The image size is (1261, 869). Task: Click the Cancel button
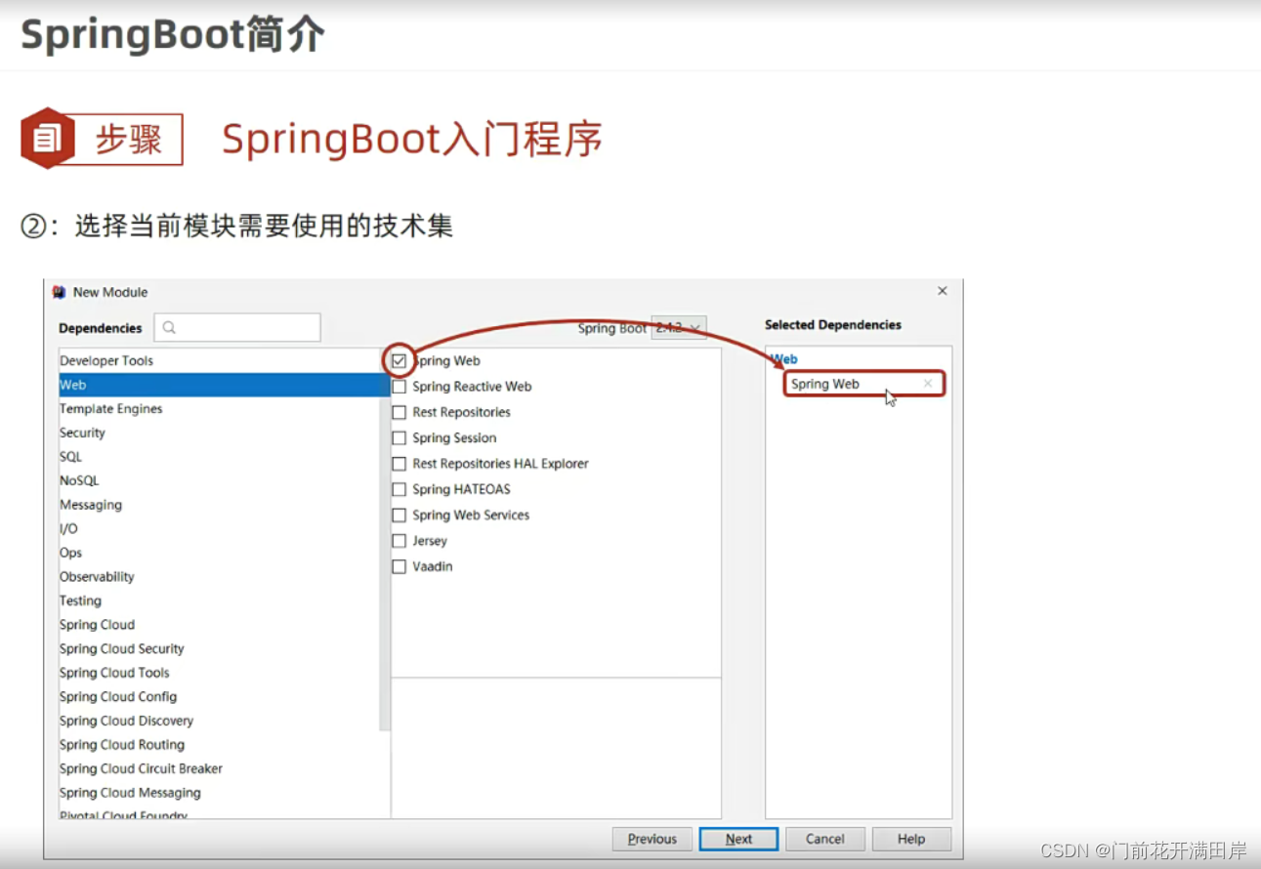coord(825,839)
